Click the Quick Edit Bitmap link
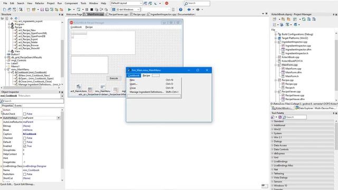Viewport: 338px width, 190px height. (x=24, y=184)
